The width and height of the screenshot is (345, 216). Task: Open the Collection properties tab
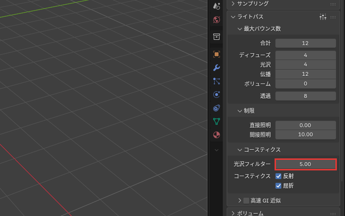(217, 36)
